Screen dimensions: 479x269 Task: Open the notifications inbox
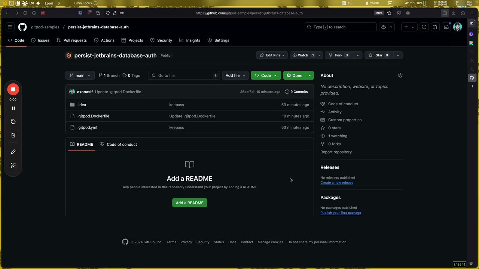point(446,27)
